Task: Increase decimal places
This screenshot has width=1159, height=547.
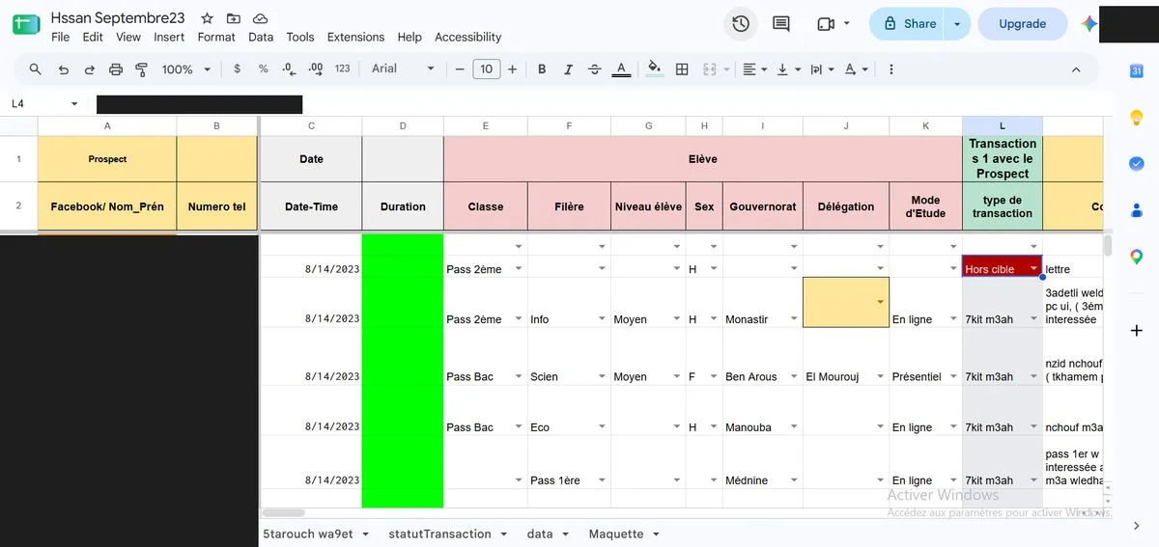Action: click(x=316, y=69)
